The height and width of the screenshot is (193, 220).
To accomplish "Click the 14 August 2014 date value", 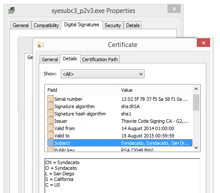I will point(148,128).
